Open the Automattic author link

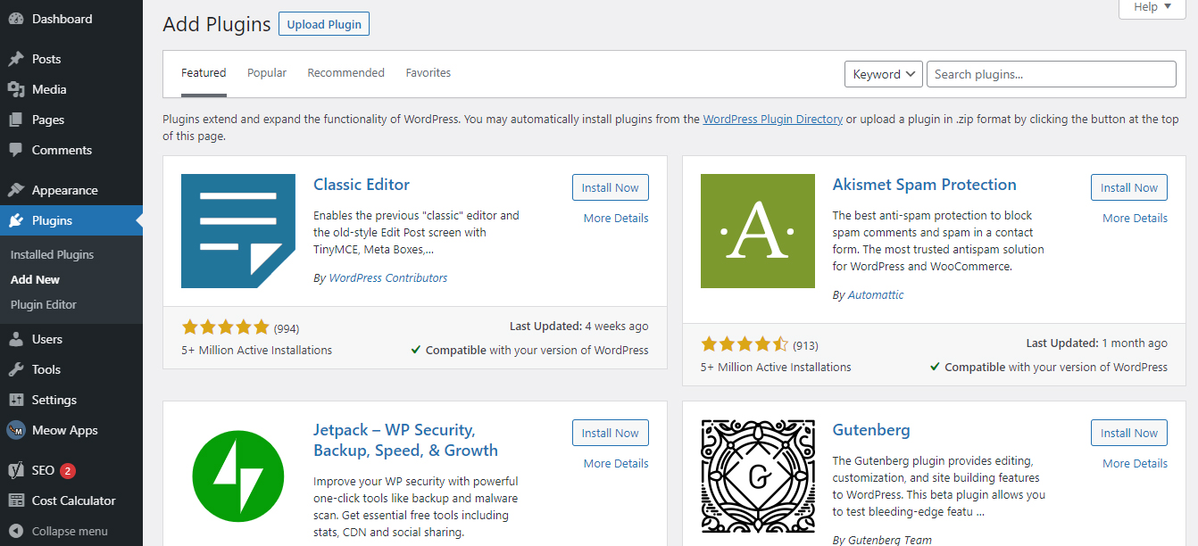coord(876,294)
